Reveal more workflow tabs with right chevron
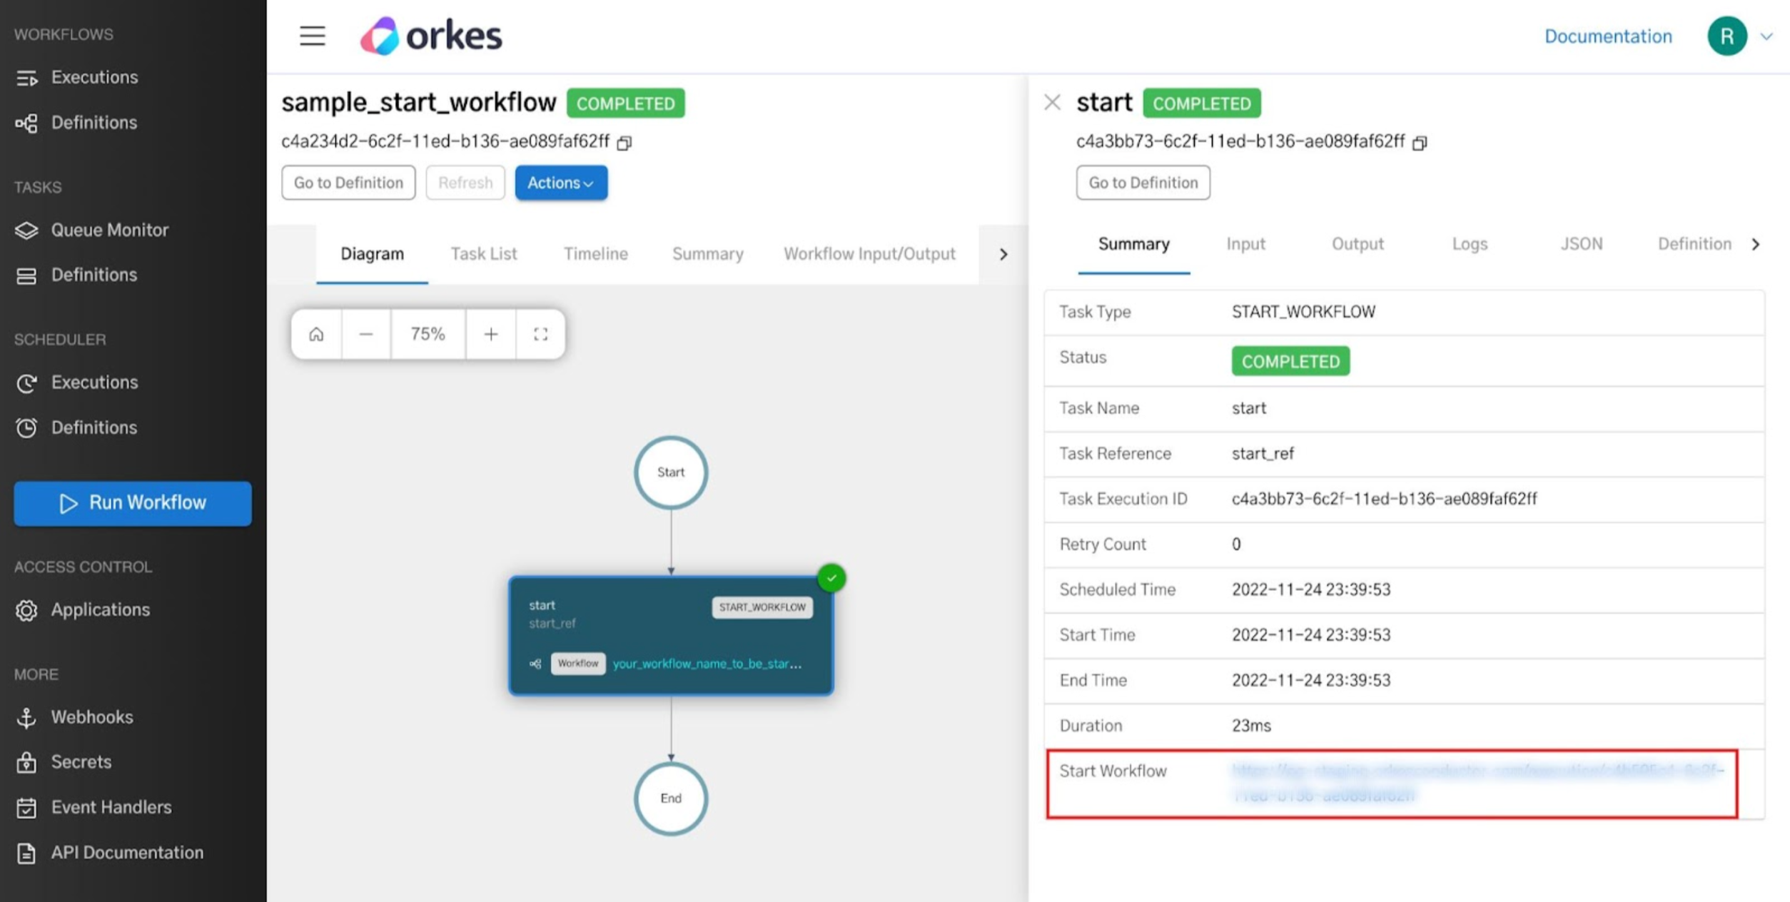 (x=1003, y=253)
